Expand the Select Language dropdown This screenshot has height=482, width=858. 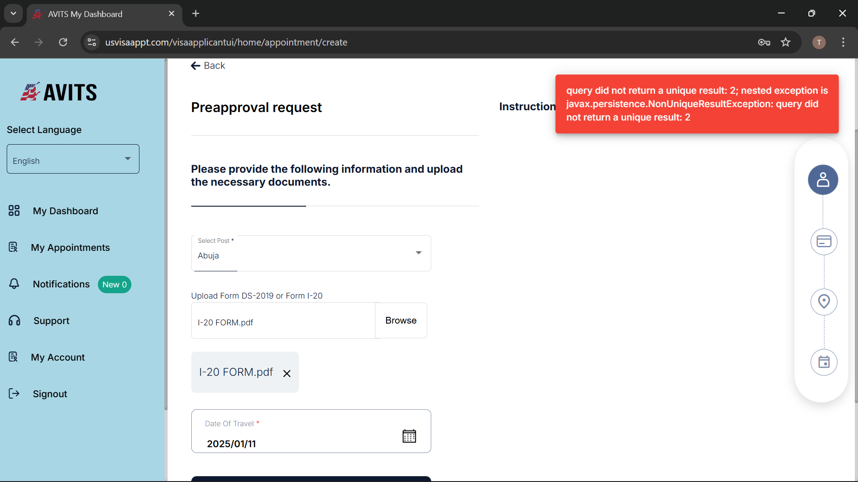tap(73, 159)
